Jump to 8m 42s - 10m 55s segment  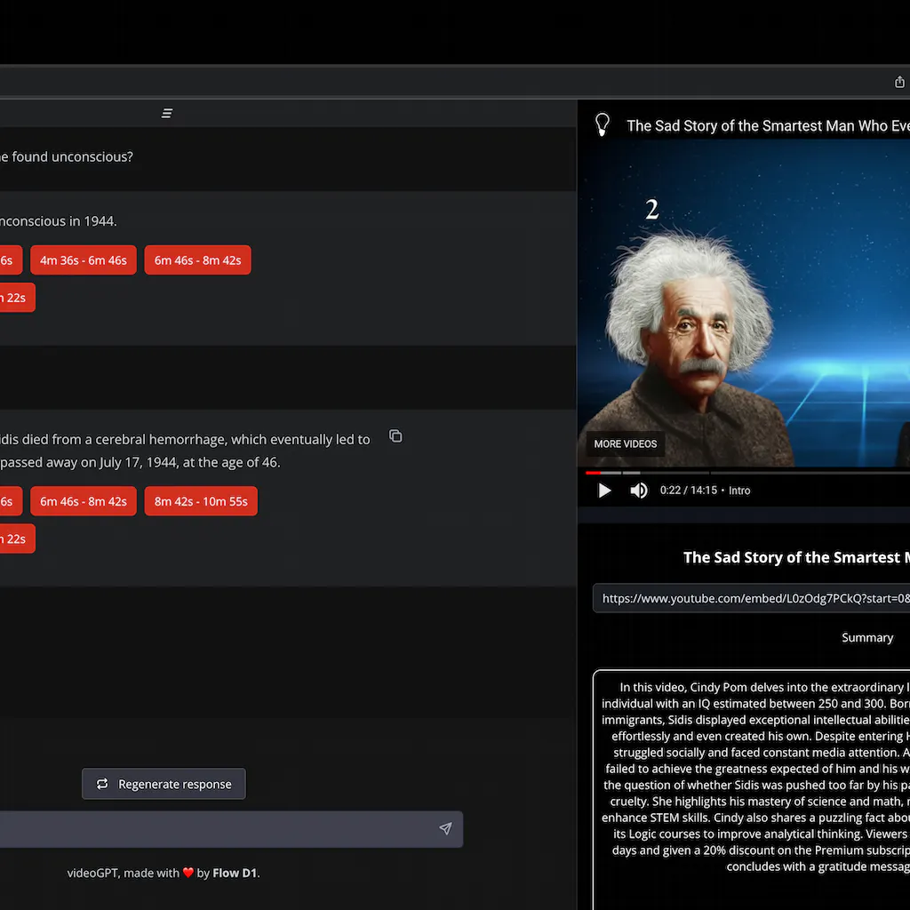click(x=201, y=501)
